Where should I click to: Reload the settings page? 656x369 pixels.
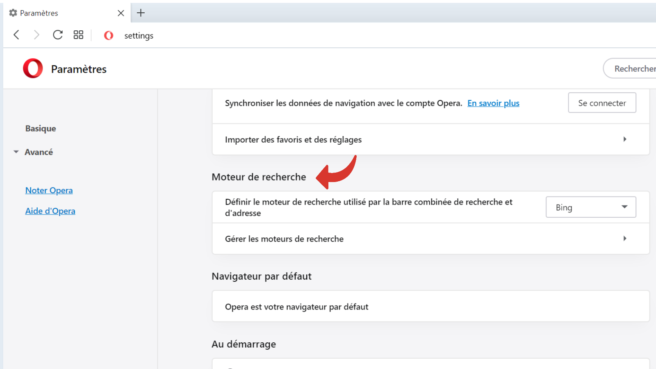click(58, 35)
